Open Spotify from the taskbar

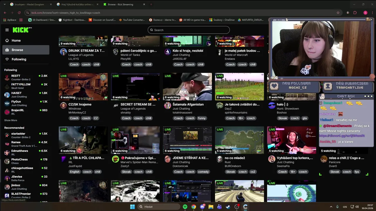tap(185, 207)
